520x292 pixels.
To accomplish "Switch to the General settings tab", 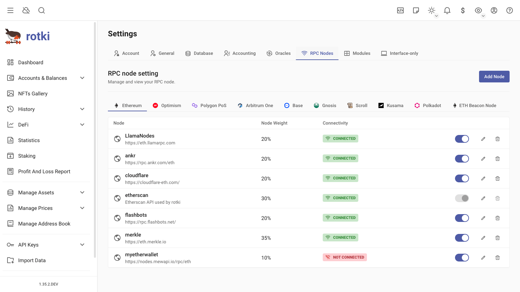I will tap(162, 53).
